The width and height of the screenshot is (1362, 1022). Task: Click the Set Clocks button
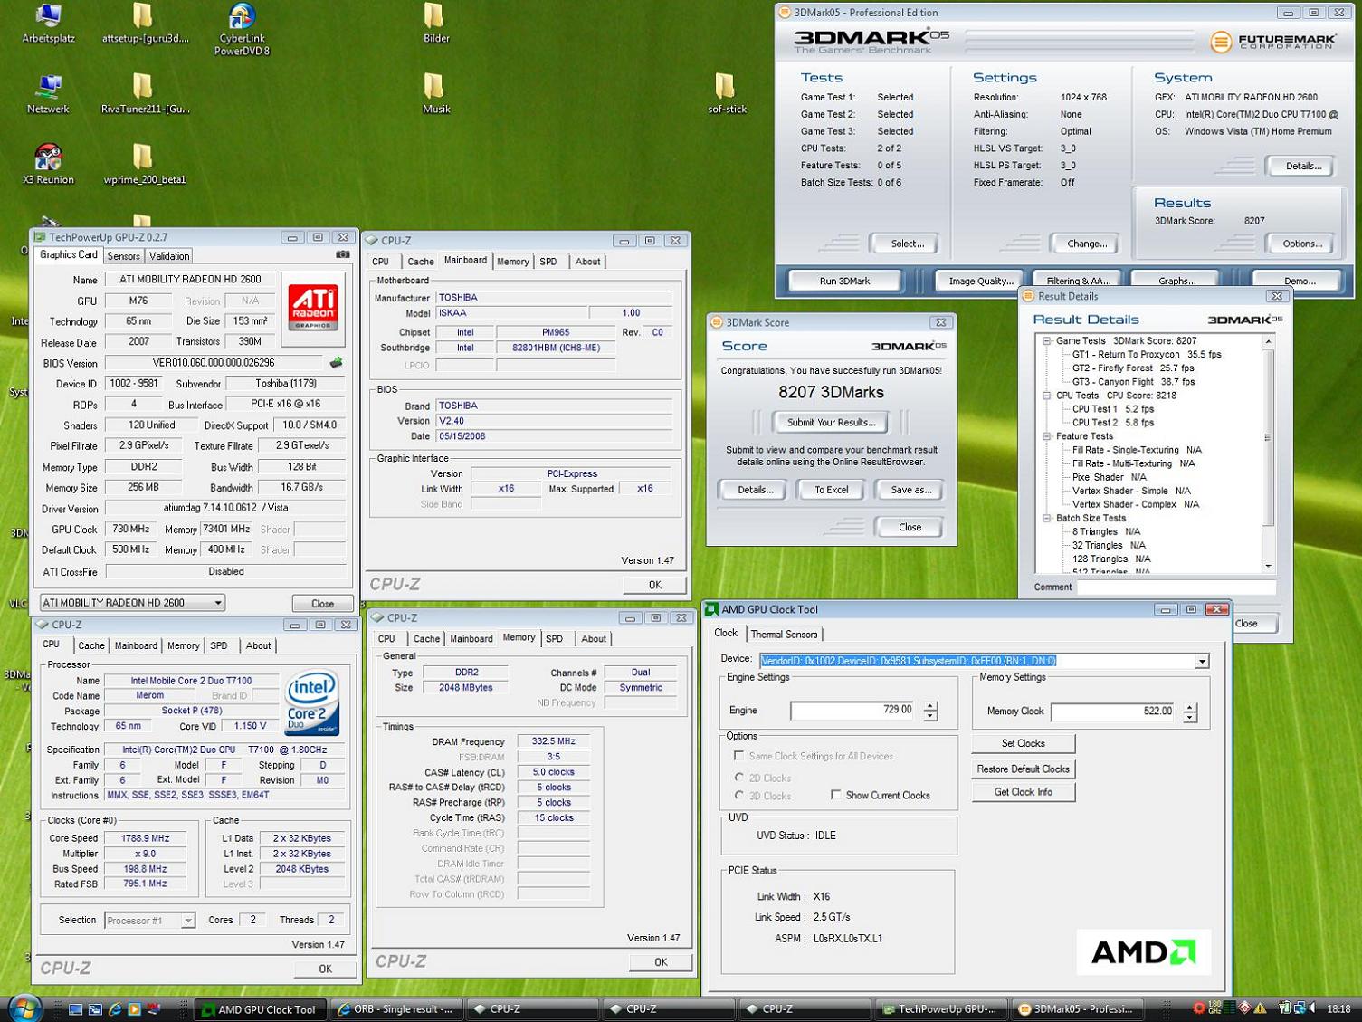point(1024,743)
